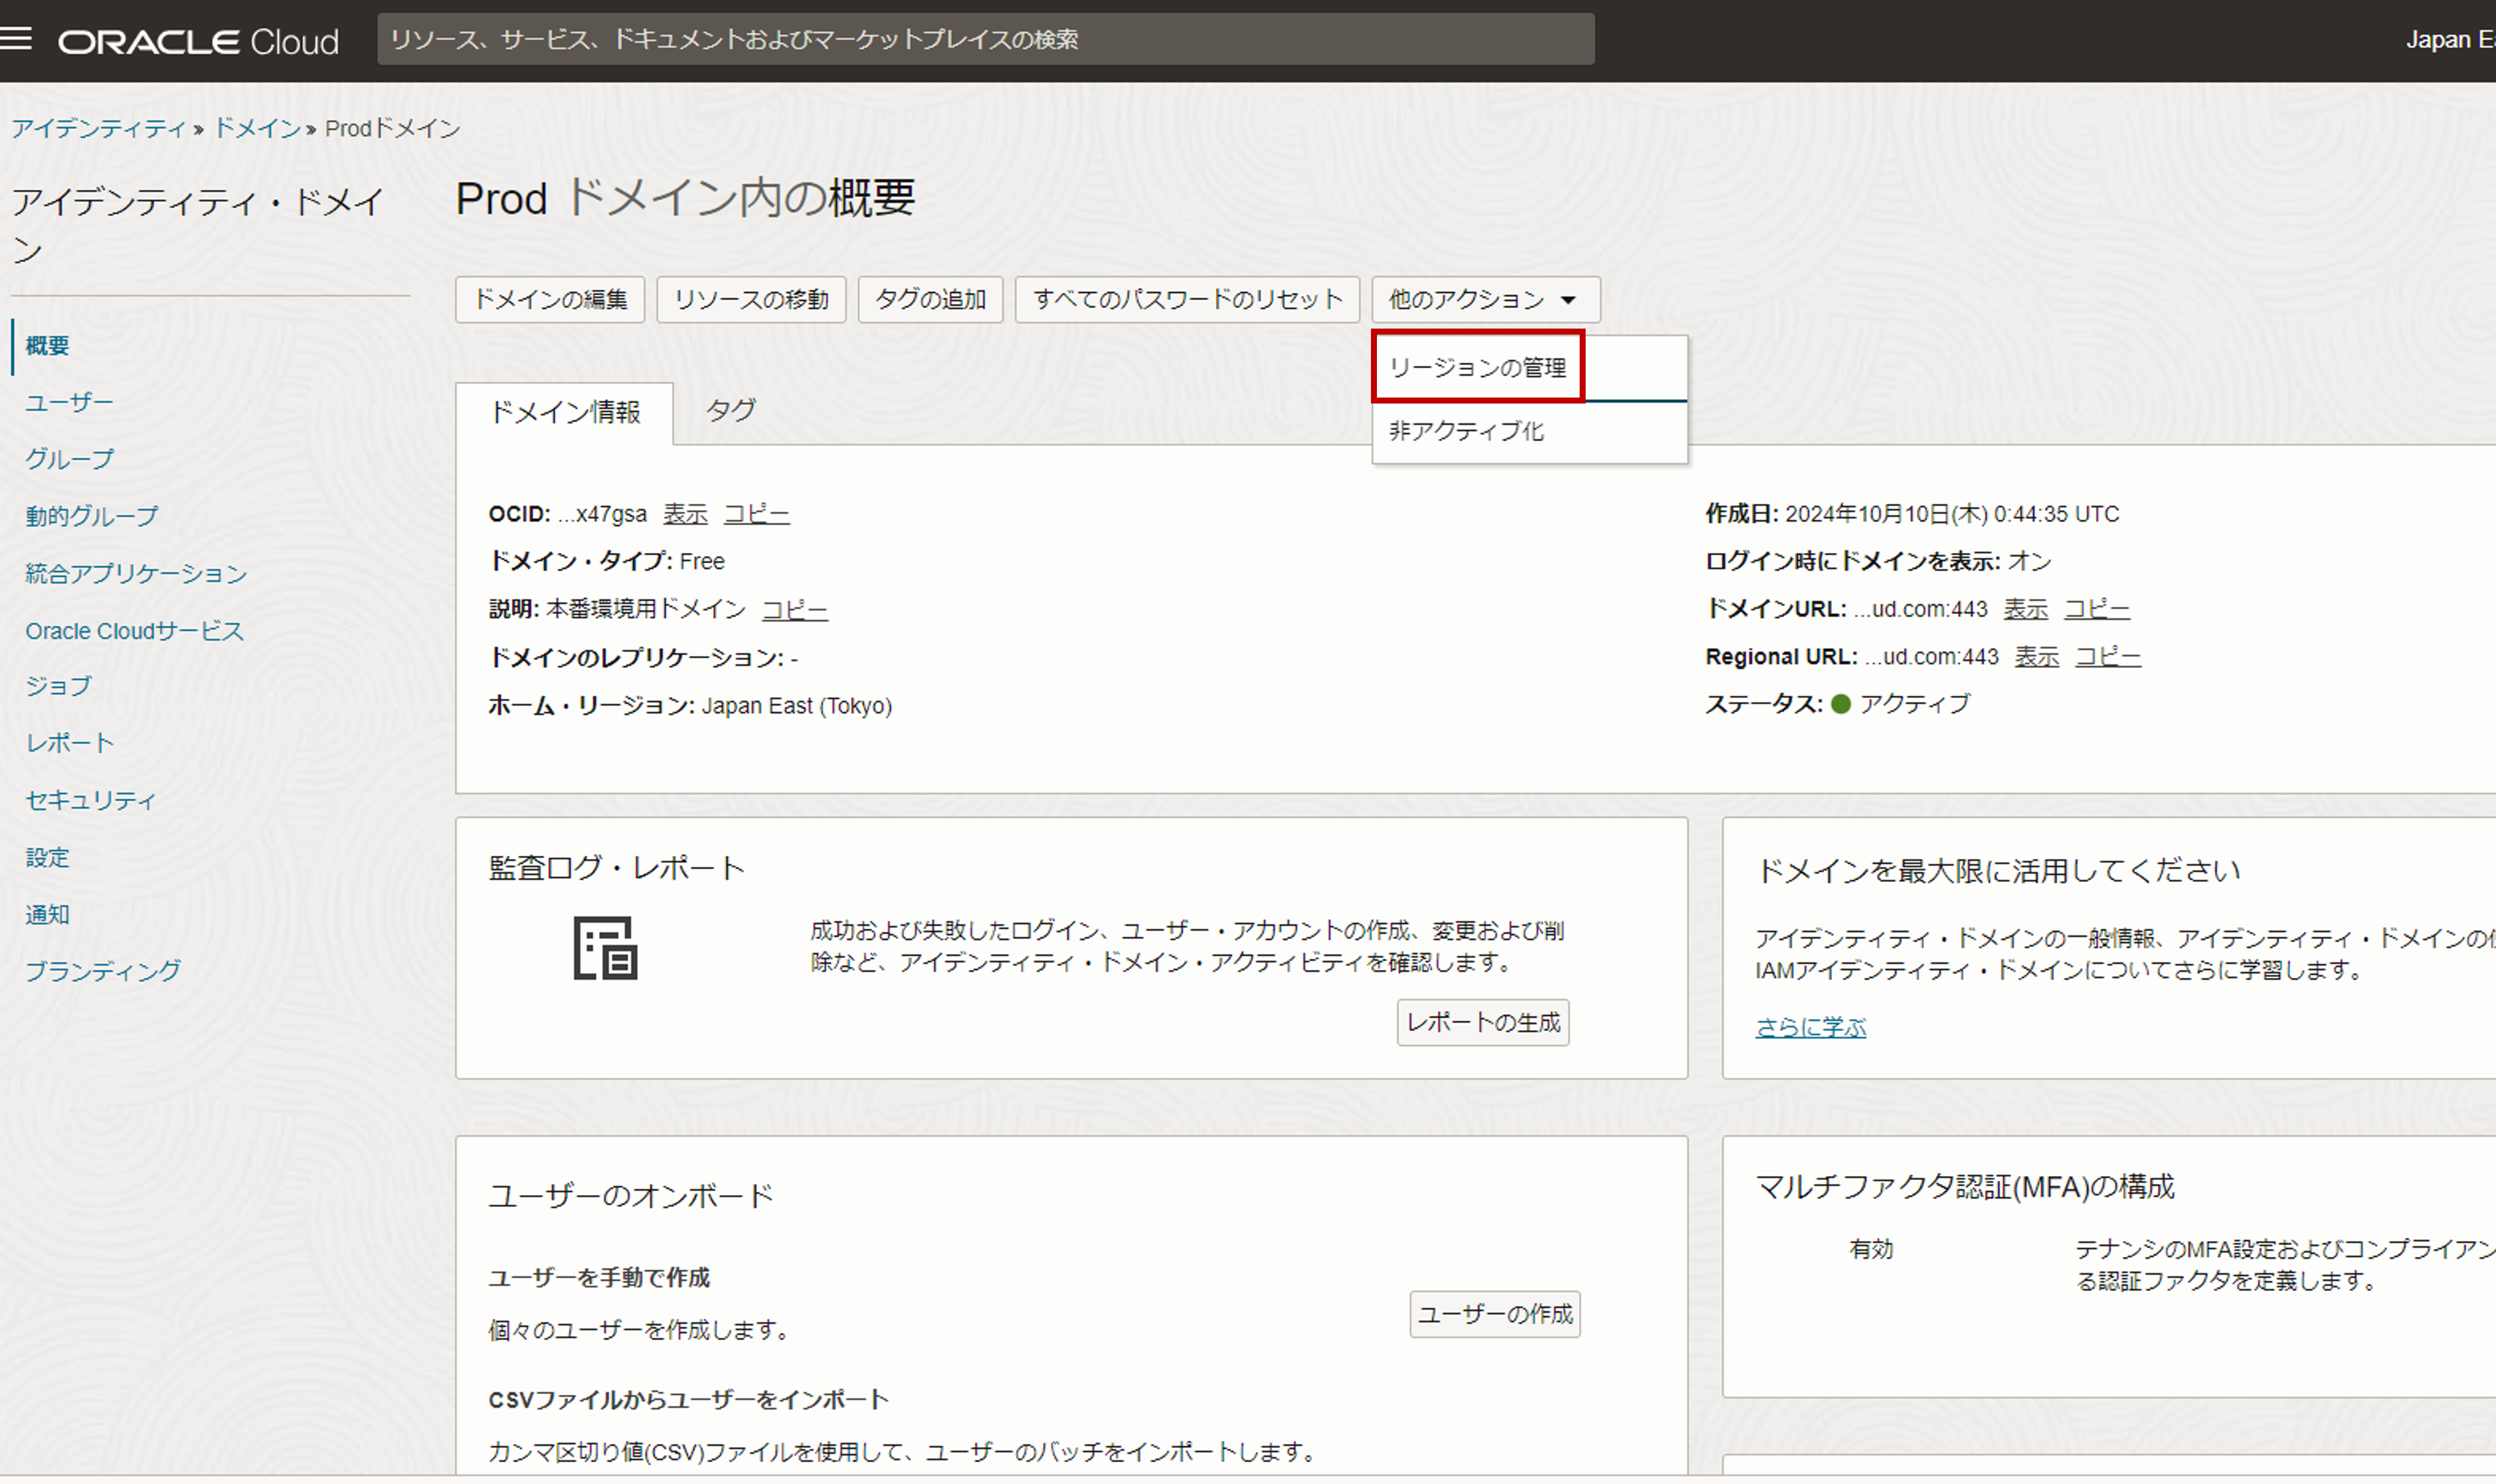Viewport: 2496px width, 1484px height.
Task: Open the ドメイン breadcrumb link
Action: click(x=257, y=128)
